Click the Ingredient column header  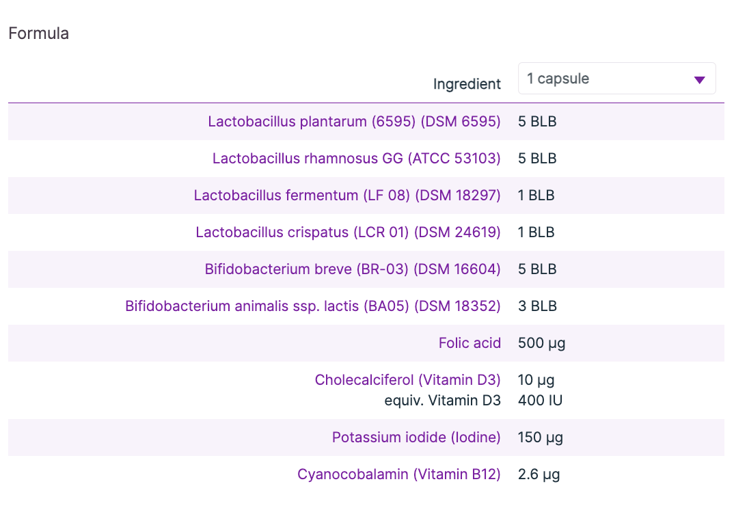tap(467, 84)
